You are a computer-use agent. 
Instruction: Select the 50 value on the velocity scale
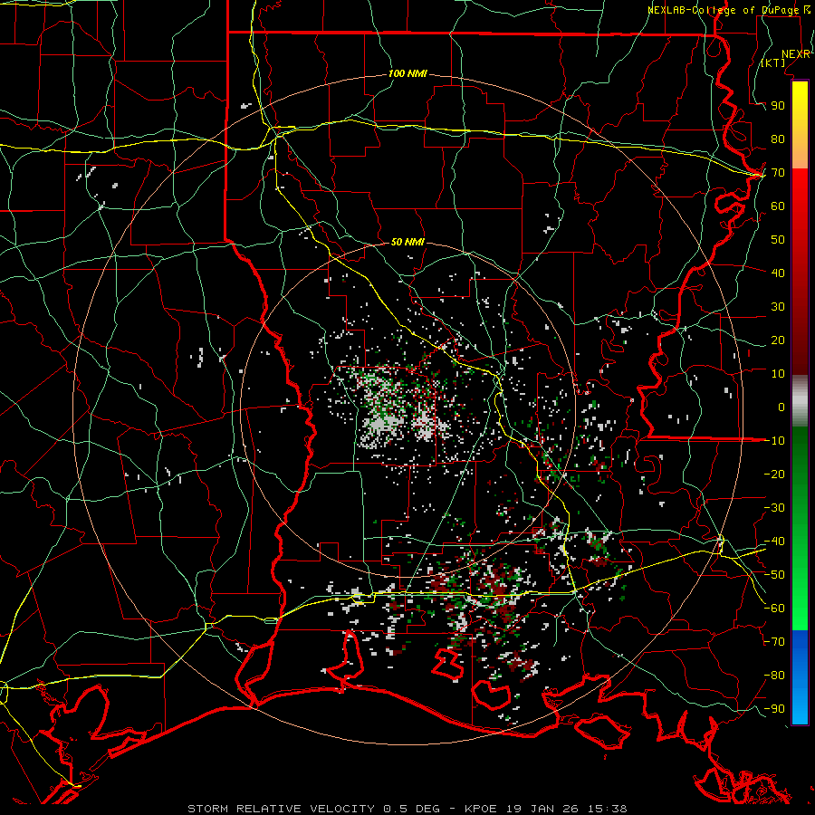pos(778,240)
